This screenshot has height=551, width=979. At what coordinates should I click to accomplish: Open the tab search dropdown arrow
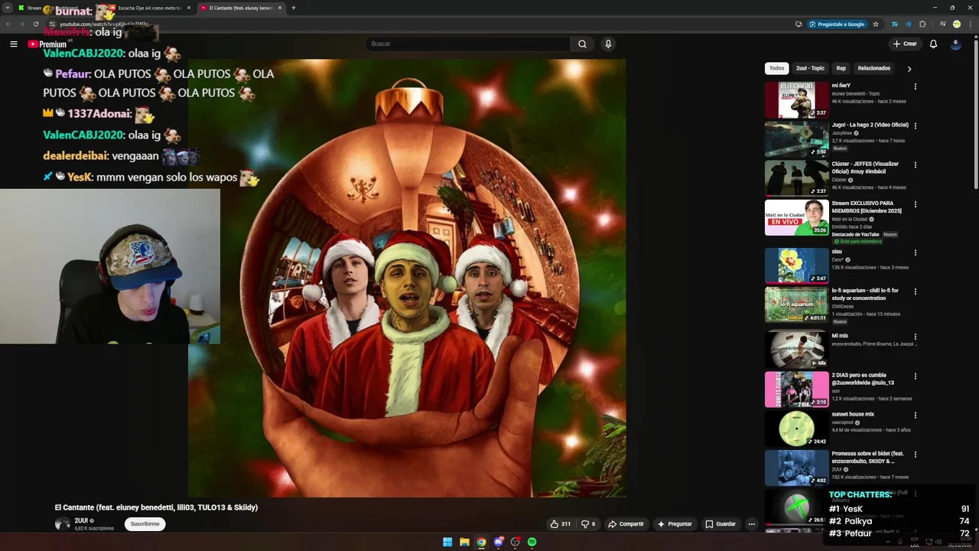click(8, 8)
